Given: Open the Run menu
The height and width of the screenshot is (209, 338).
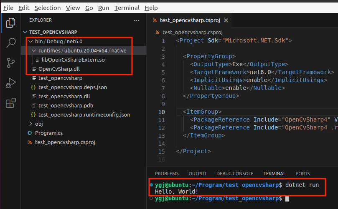Looking at the screenshot, I should (104, 8).
